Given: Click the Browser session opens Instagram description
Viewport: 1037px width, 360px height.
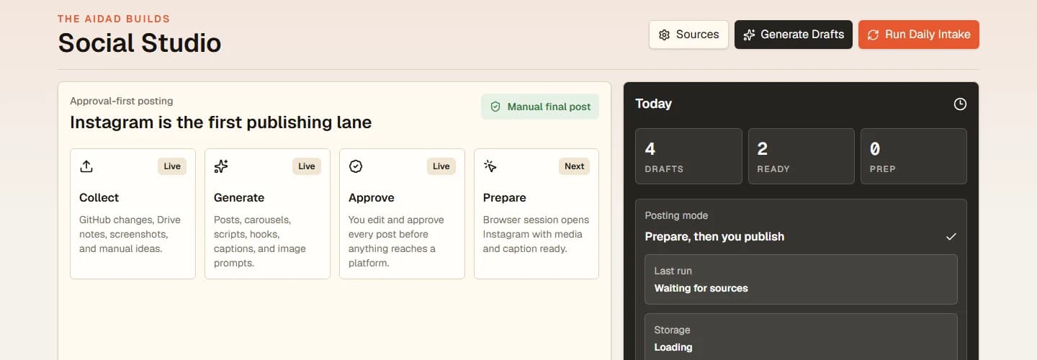Looking at the screenshot, I should coord(536,234).
